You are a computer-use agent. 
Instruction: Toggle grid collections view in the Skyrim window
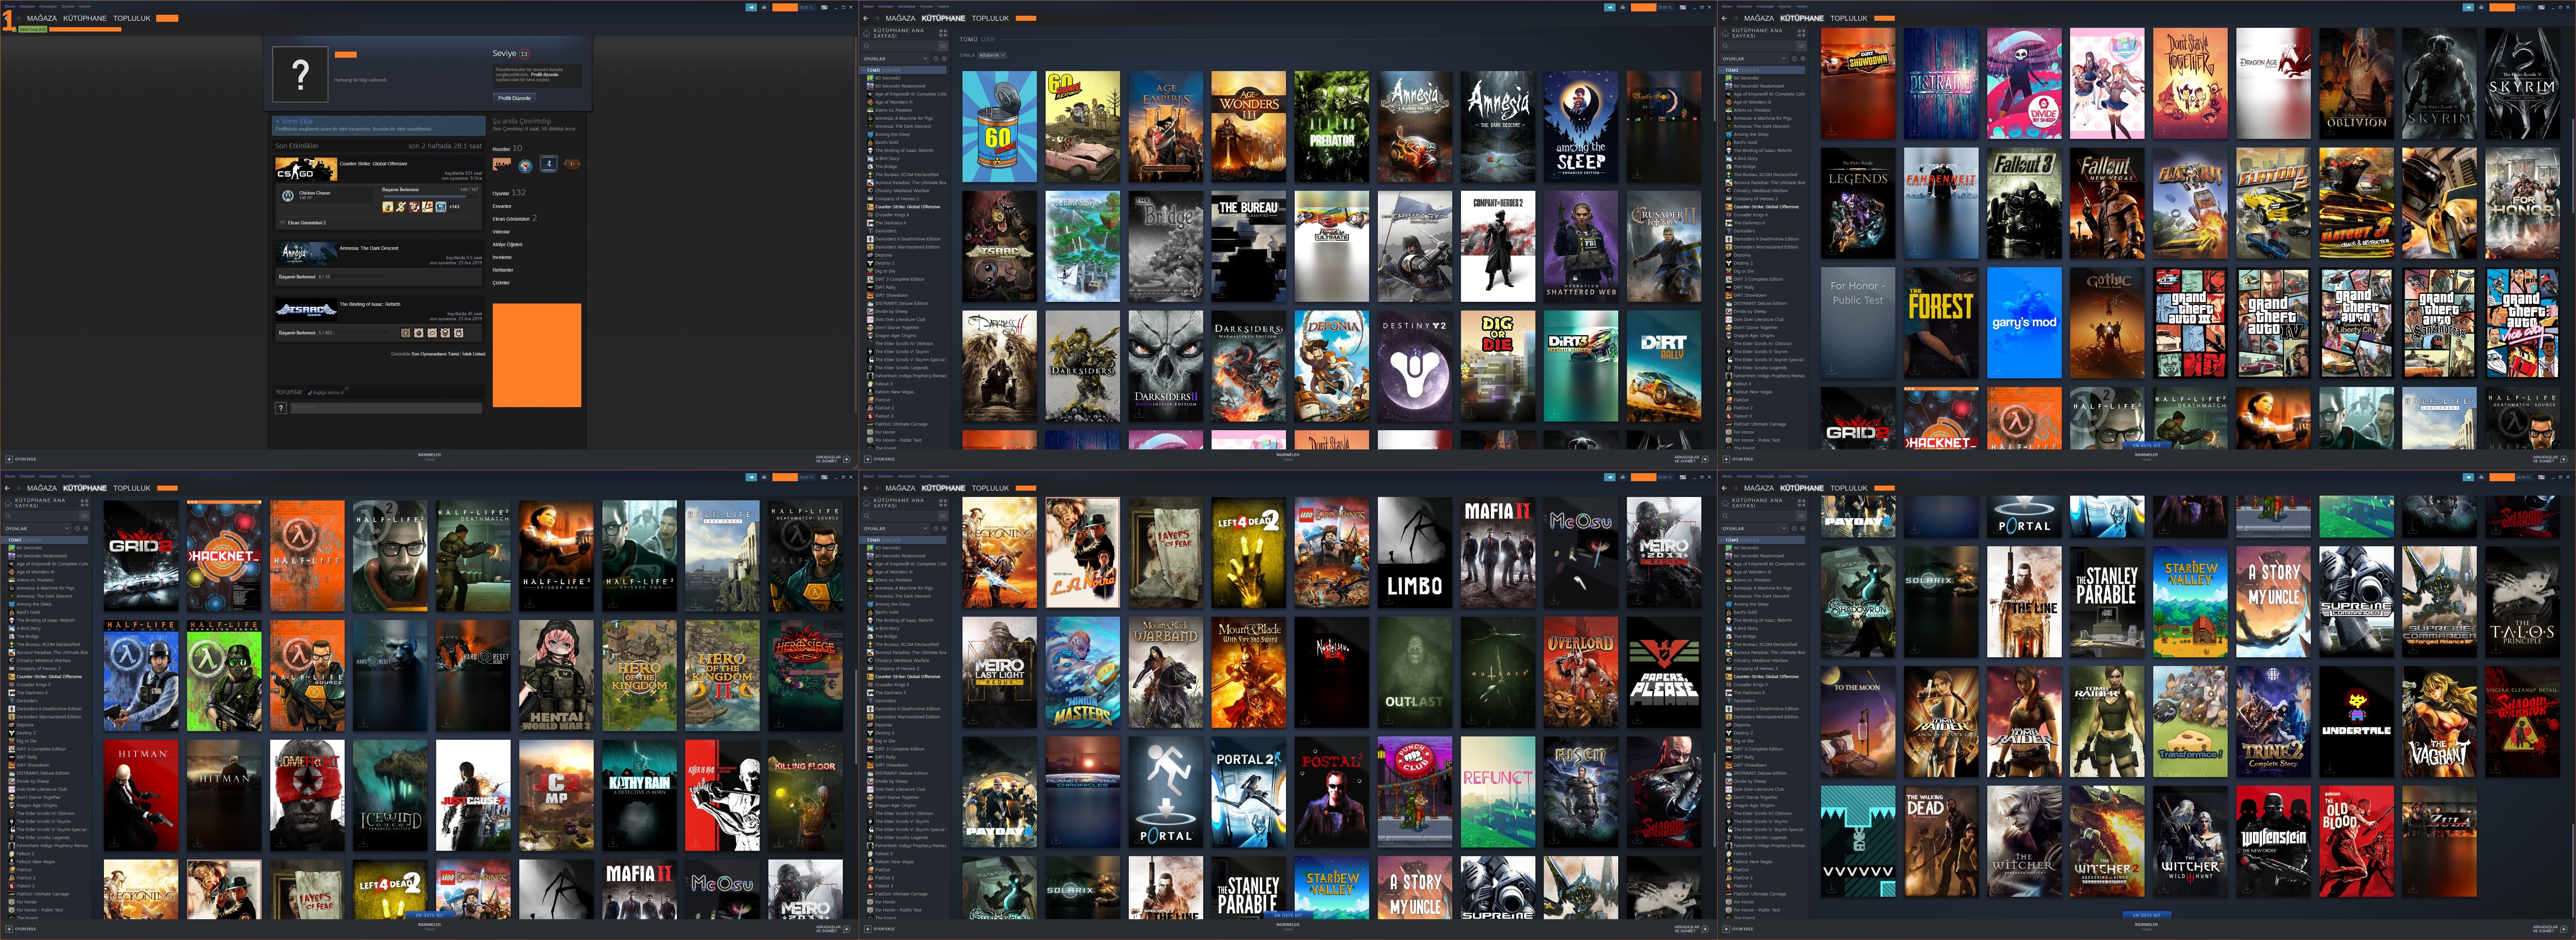point(1802,33)
